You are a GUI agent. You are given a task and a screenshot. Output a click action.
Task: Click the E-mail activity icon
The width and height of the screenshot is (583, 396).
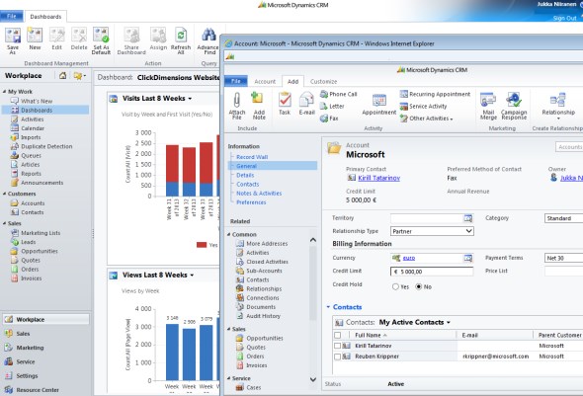(x=306, y=100)
